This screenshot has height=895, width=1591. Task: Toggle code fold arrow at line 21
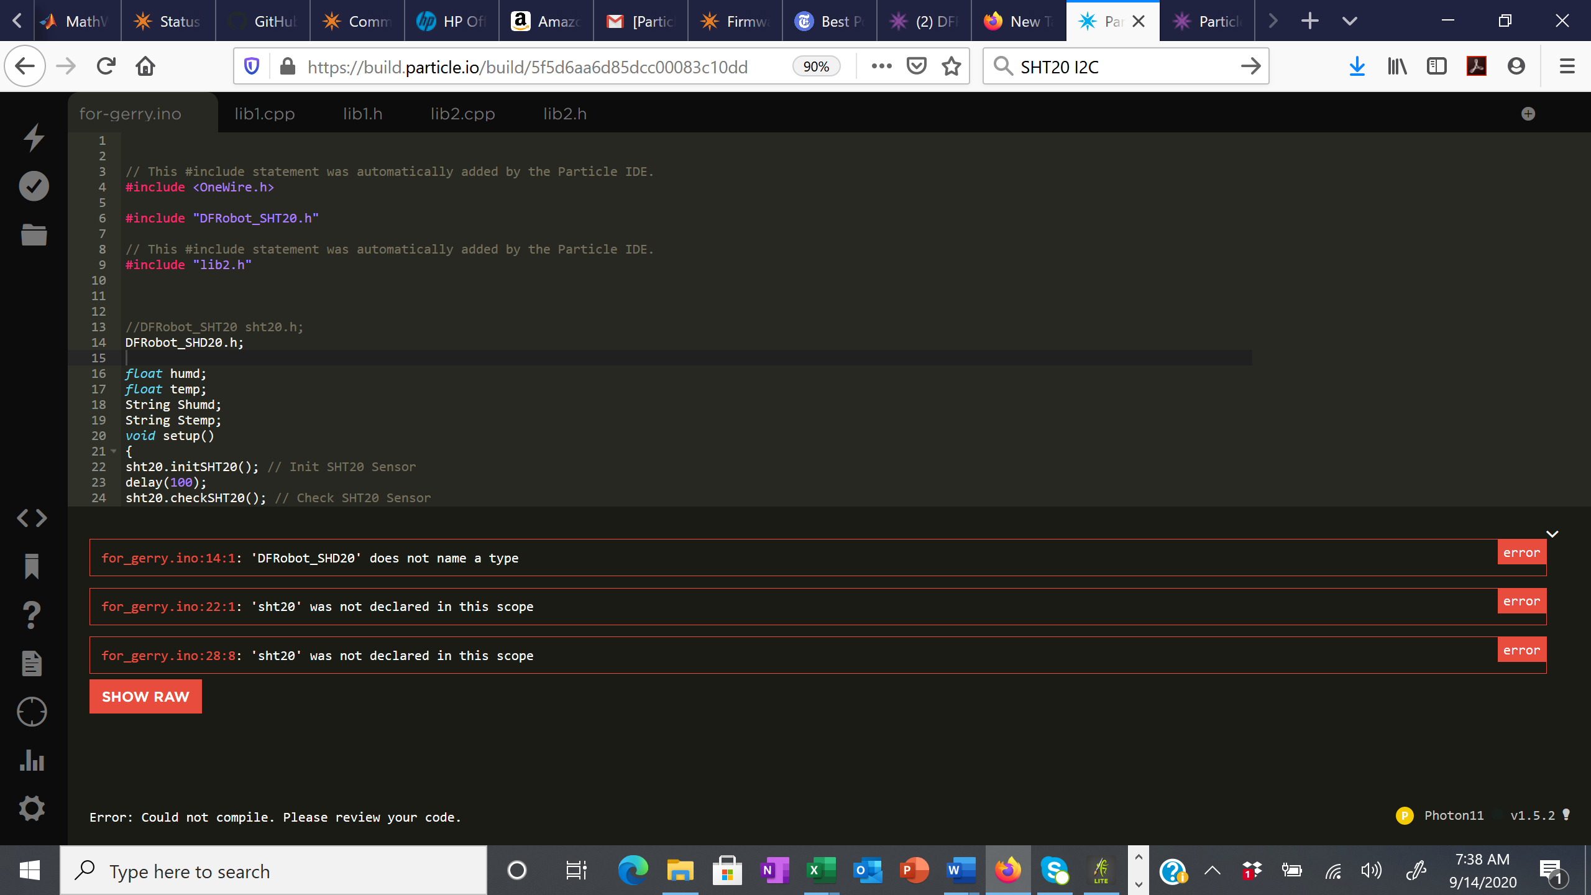114,451
